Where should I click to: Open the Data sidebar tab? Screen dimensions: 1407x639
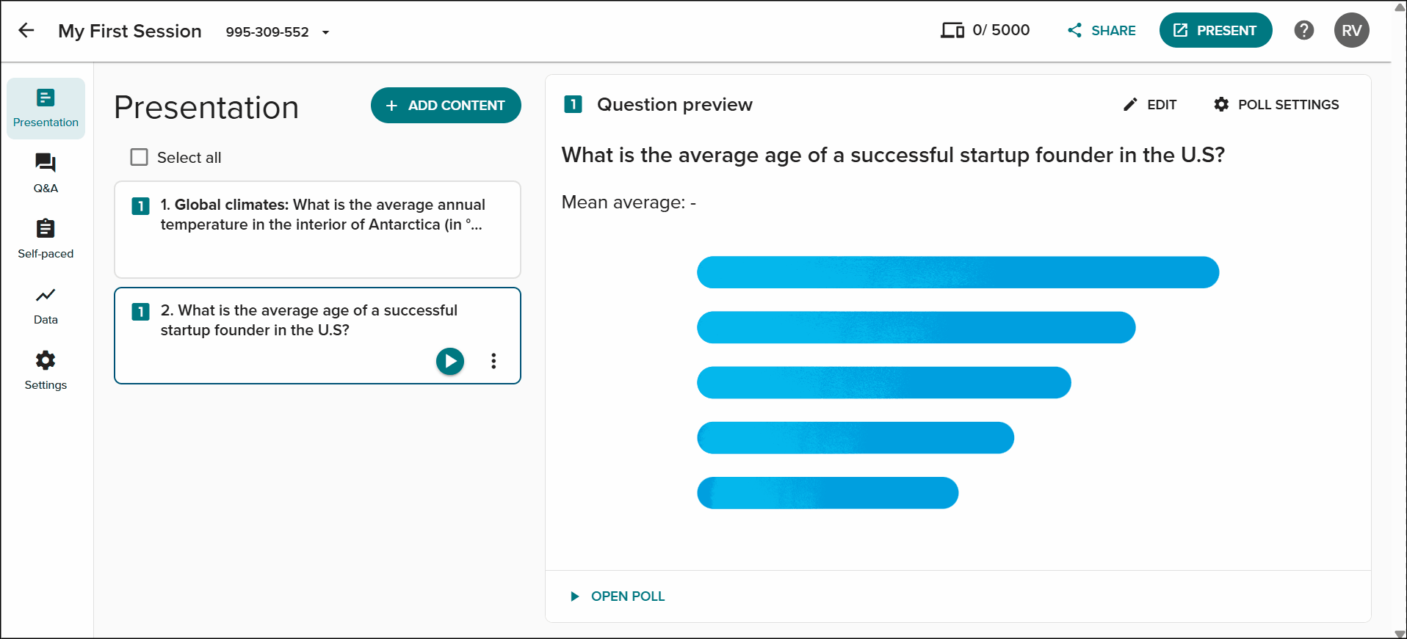pos(46,305)
